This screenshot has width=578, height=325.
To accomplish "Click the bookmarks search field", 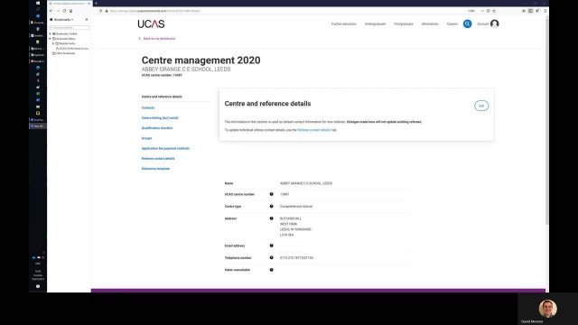I will 69,28.
